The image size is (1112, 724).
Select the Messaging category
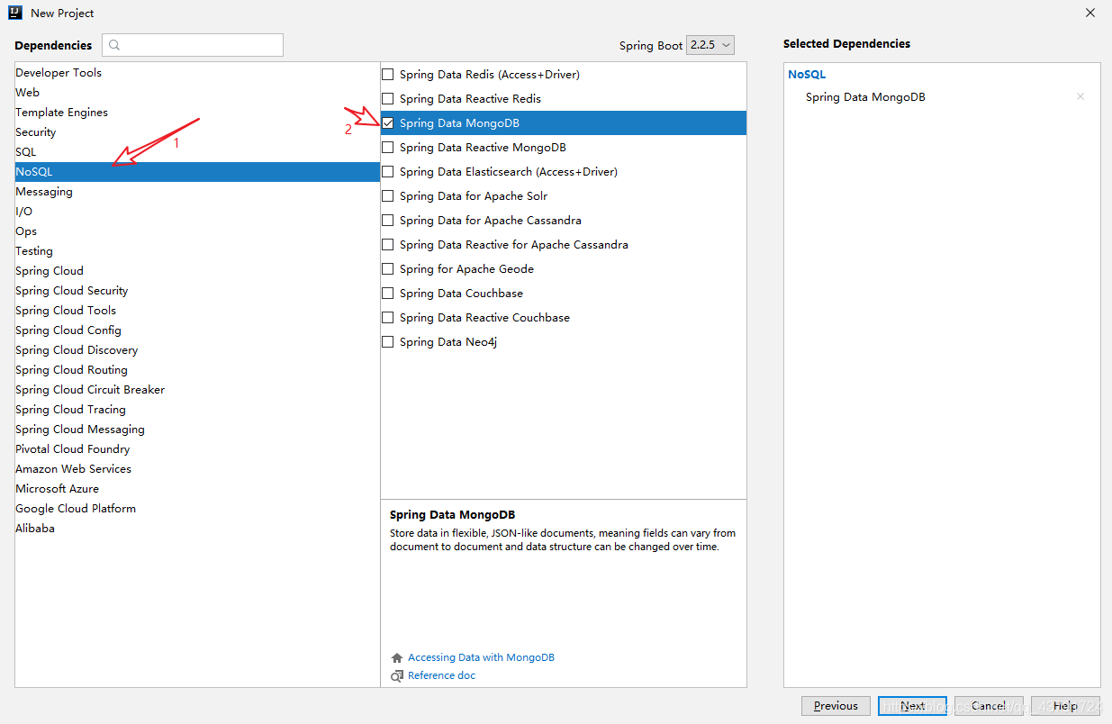tap(197, 192)
